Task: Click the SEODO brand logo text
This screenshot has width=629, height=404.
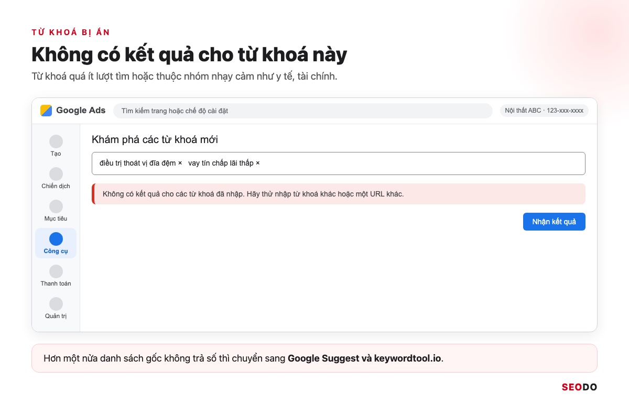Action: coord(579,387)
